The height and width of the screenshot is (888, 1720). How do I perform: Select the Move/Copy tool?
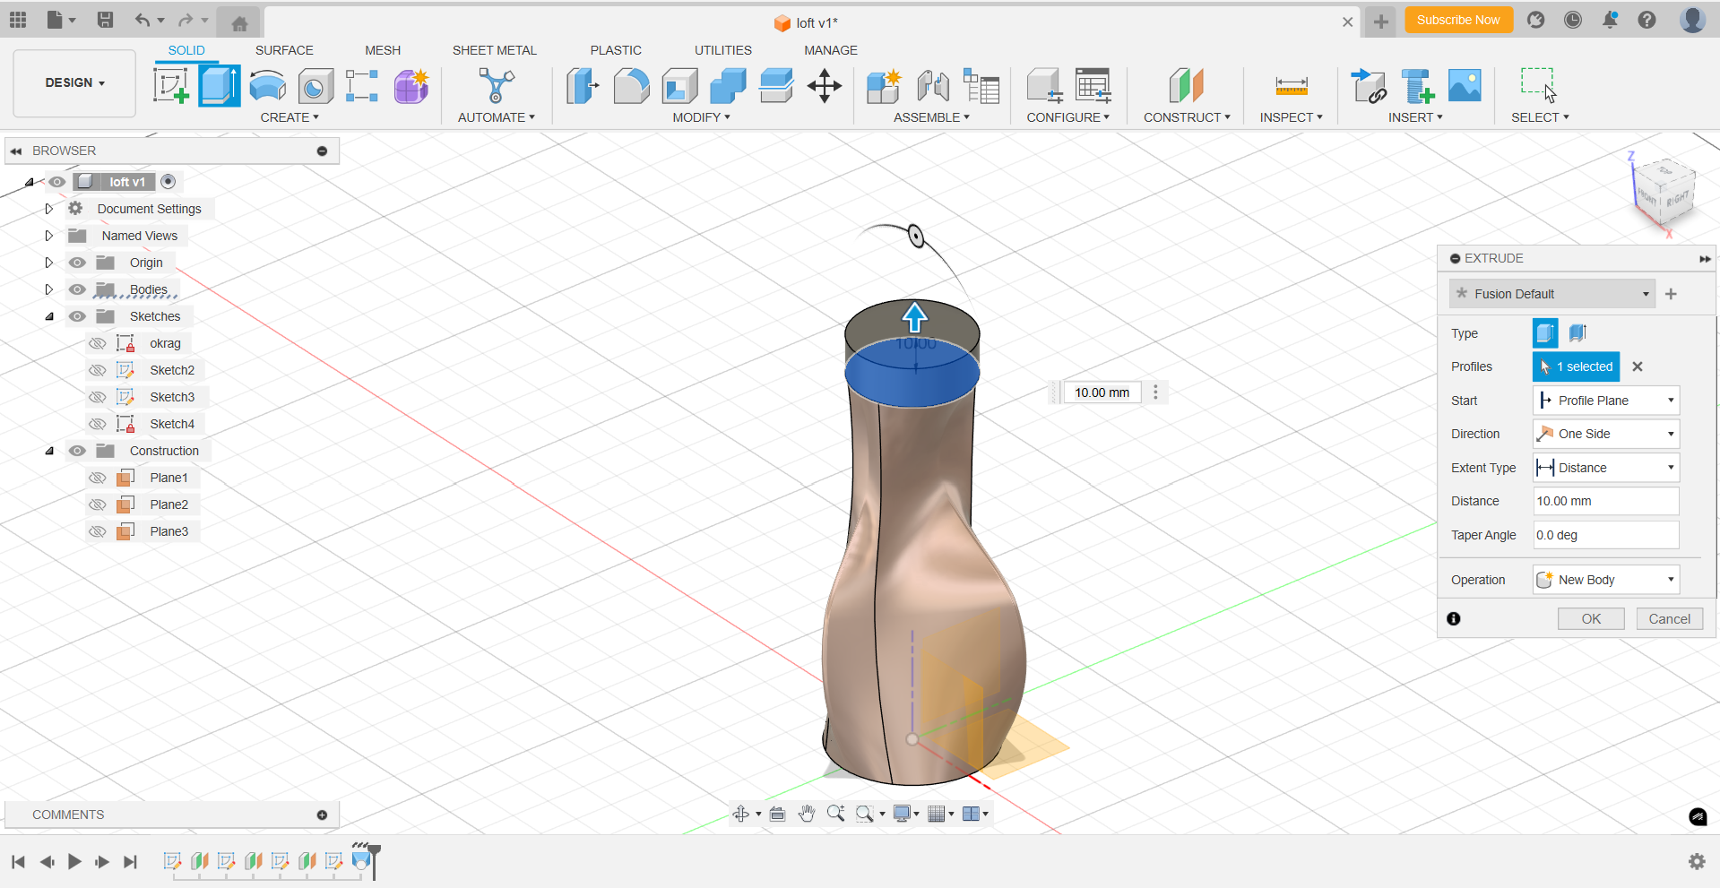pos(824,86)
